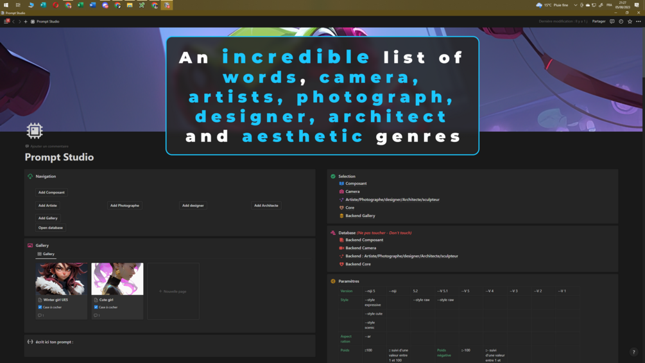This screenshot has width=645, height=363.
Task: Open the Notion sidebar menu icon
Action: (6, 21)
